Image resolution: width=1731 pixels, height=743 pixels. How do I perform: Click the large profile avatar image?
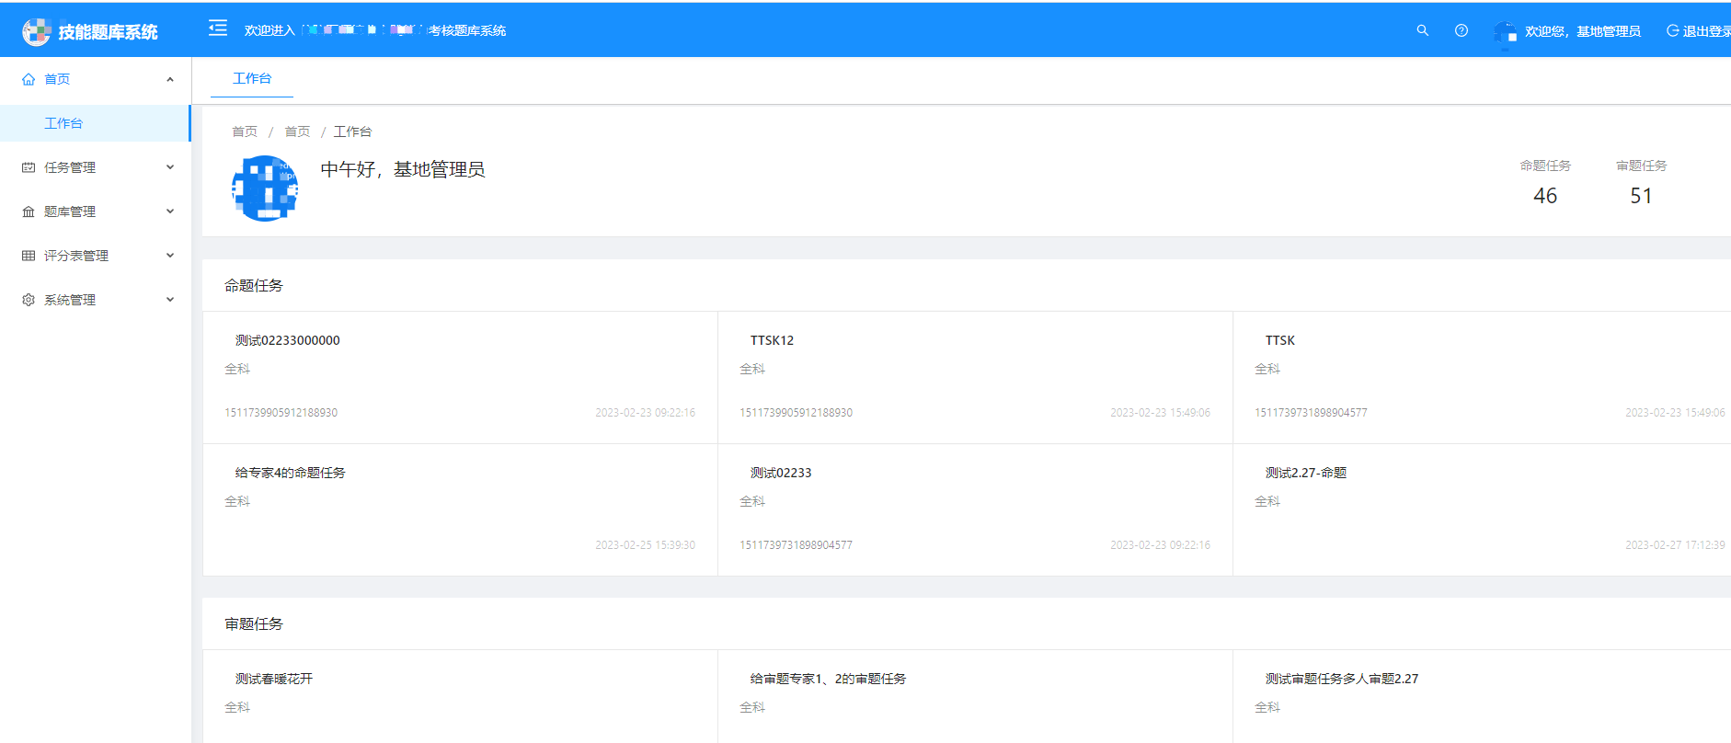(265, 189)
